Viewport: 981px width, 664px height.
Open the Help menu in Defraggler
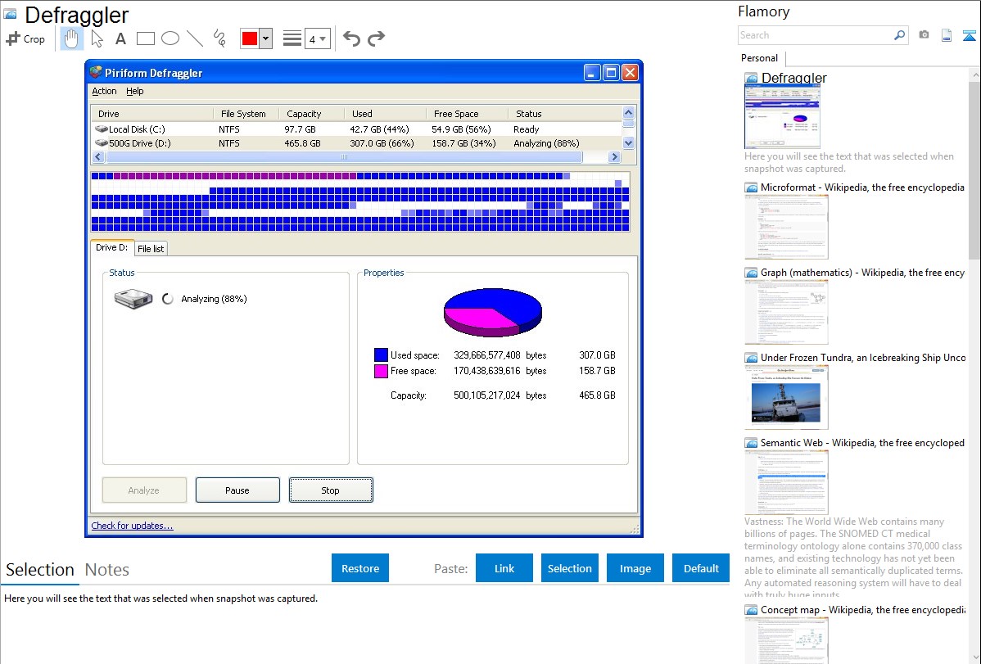click(x=134, y=91)
